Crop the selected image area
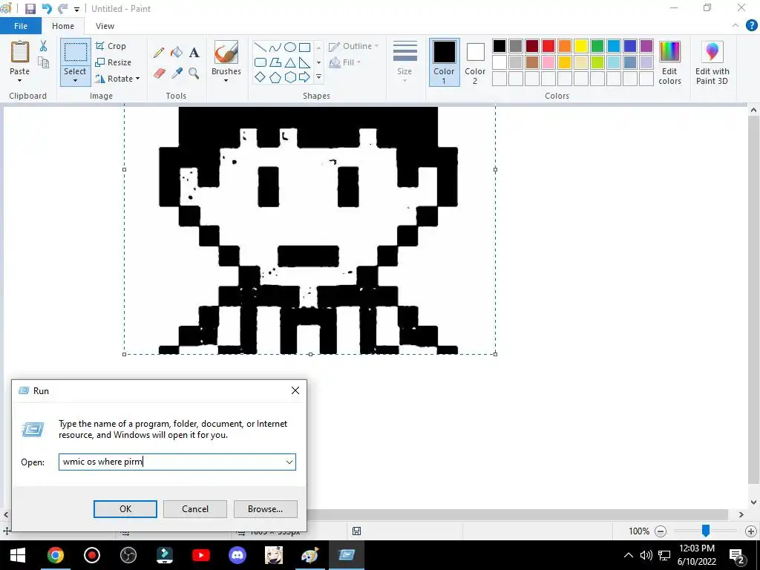The image size is (760, 570). [111, 46]
